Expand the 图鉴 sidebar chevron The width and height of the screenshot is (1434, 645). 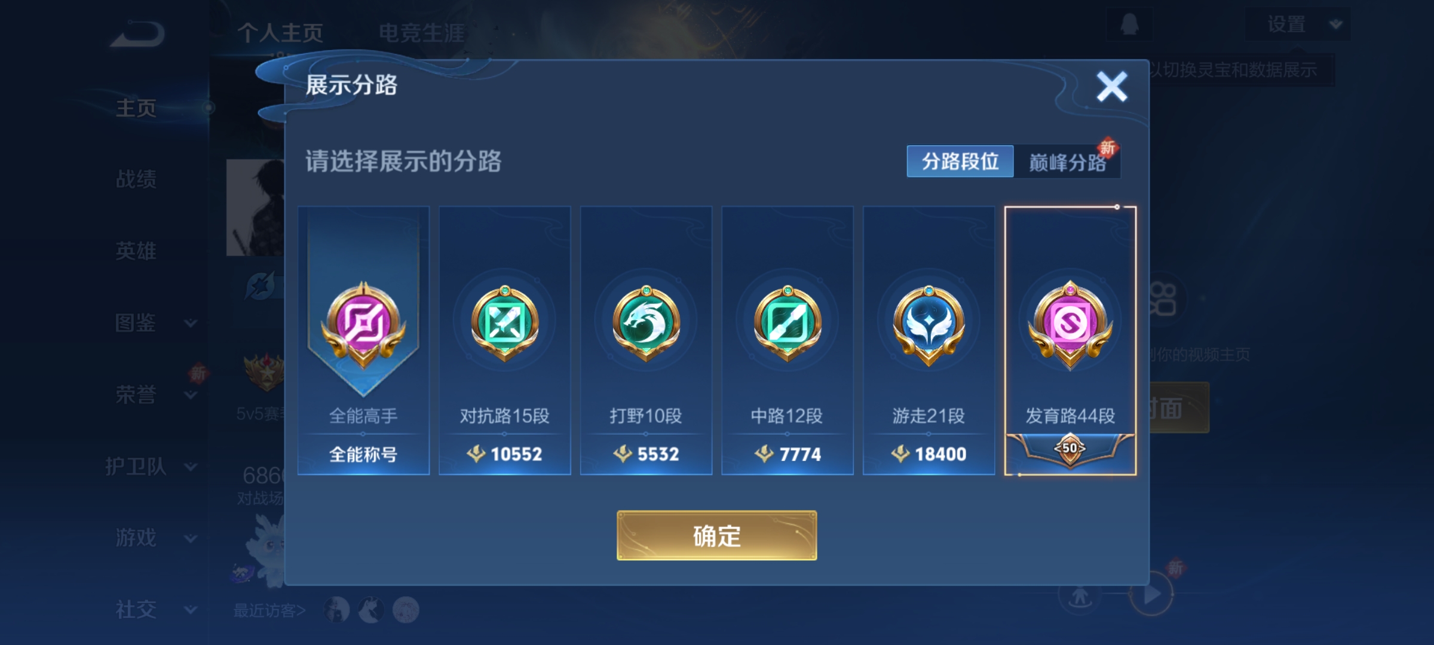pyautogui.click(x=191, y=323)
